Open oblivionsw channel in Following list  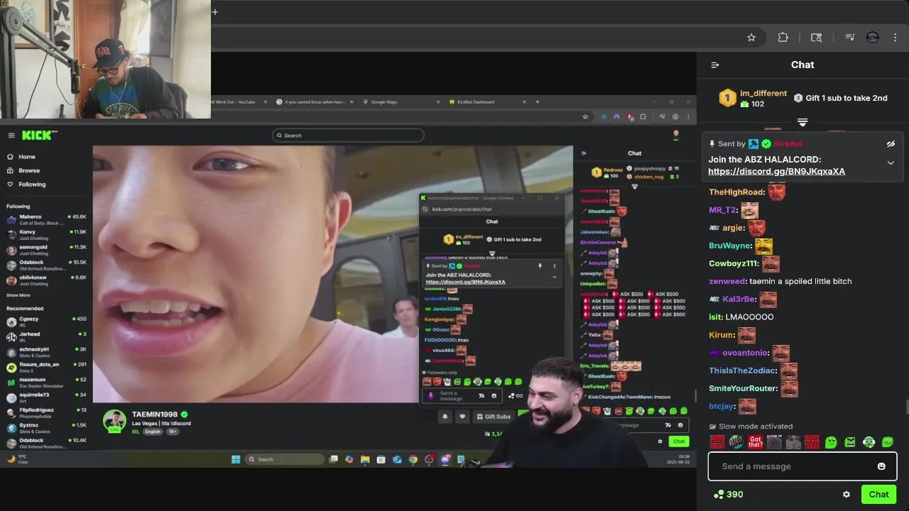pyautogui.click(x=47, y=280)
